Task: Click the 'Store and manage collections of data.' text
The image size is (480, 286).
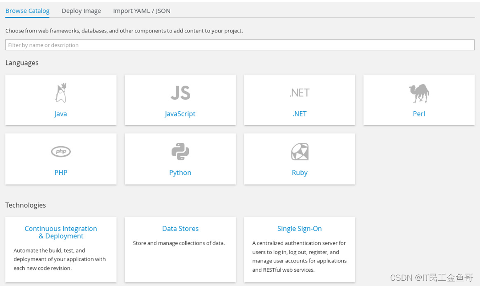Action: point(179,243)
